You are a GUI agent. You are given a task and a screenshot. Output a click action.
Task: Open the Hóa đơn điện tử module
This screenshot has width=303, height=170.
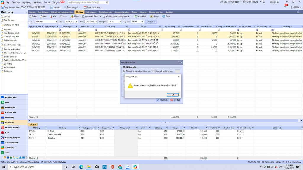(x=14, y=127)
